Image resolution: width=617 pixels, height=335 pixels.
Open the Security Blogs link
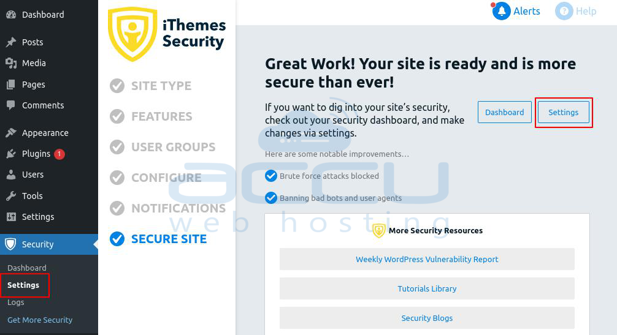tap(427, 318)
